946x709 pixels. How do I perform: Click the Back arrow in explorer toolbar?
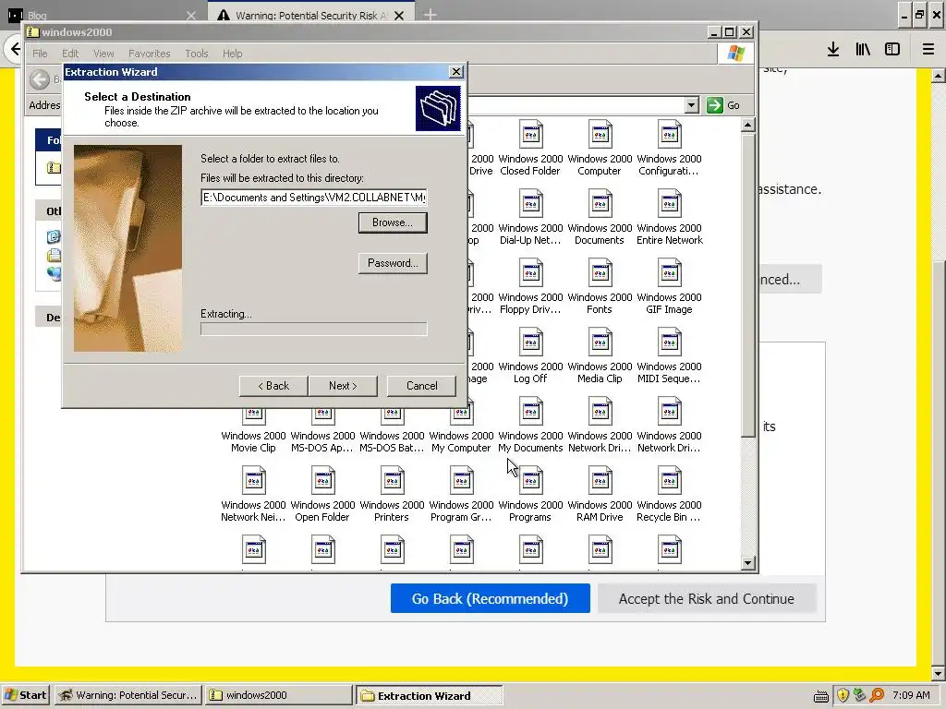[x=39, y=79]
